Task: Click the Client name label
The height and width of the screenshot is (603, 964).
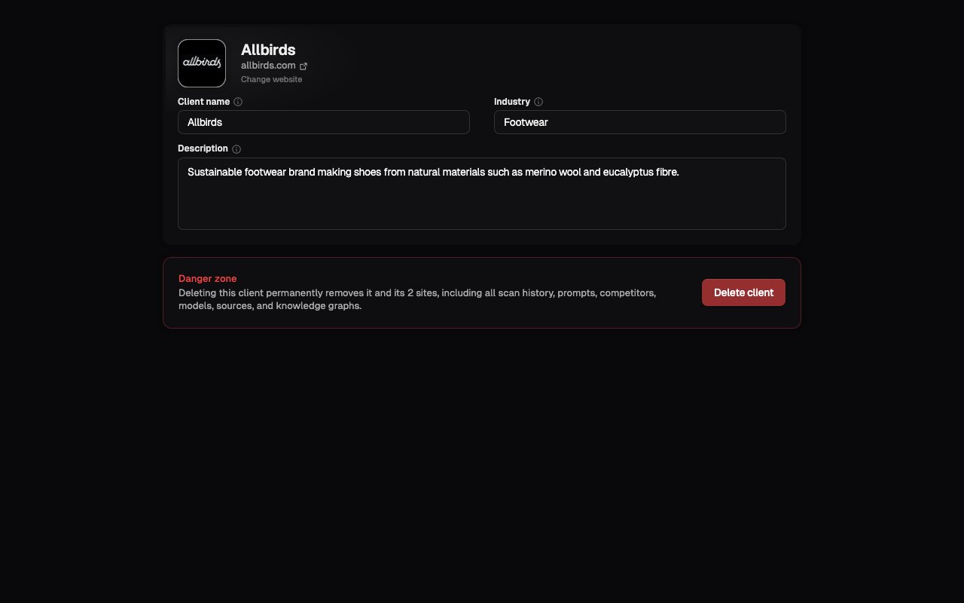Action: (x=204, y=102)
